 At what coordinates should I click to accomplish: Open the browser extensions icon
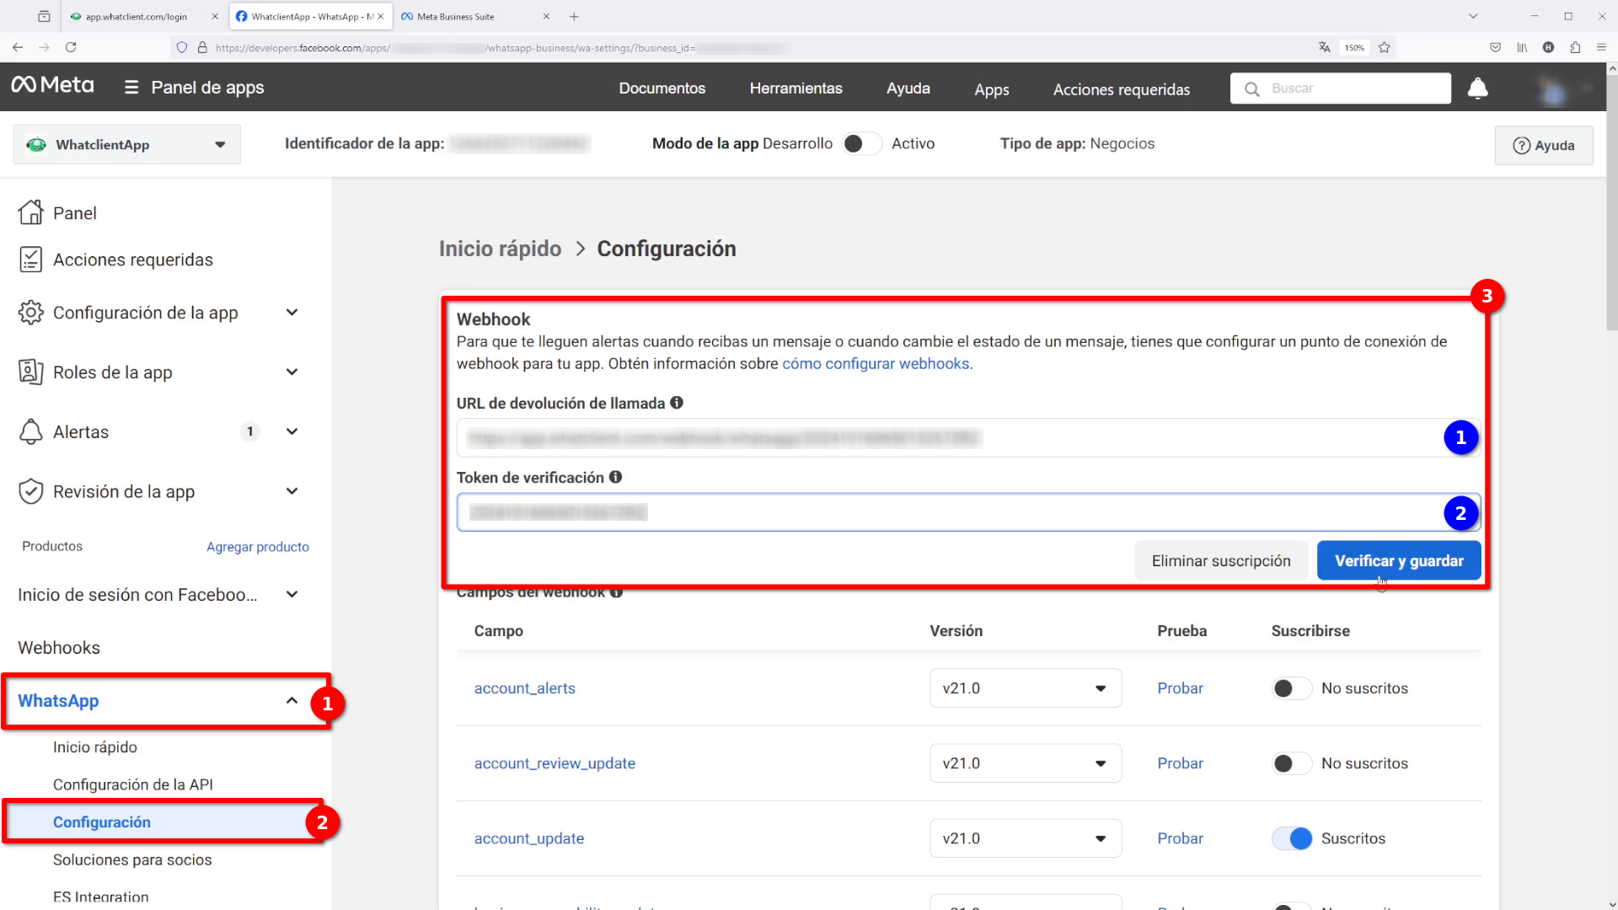tap(1575, 47)
